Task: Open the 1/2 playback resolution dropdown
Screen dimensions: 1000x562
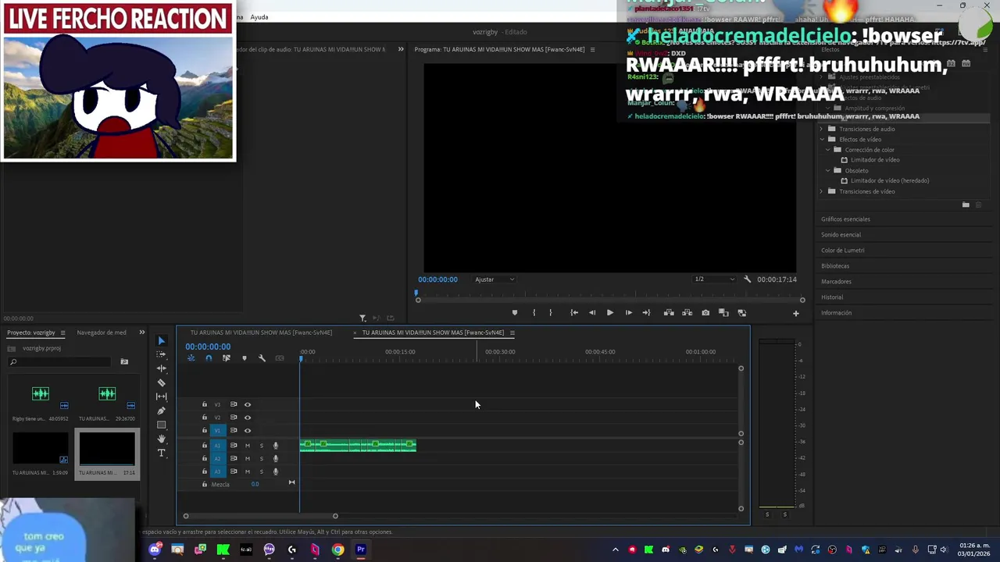Action: 715,279
